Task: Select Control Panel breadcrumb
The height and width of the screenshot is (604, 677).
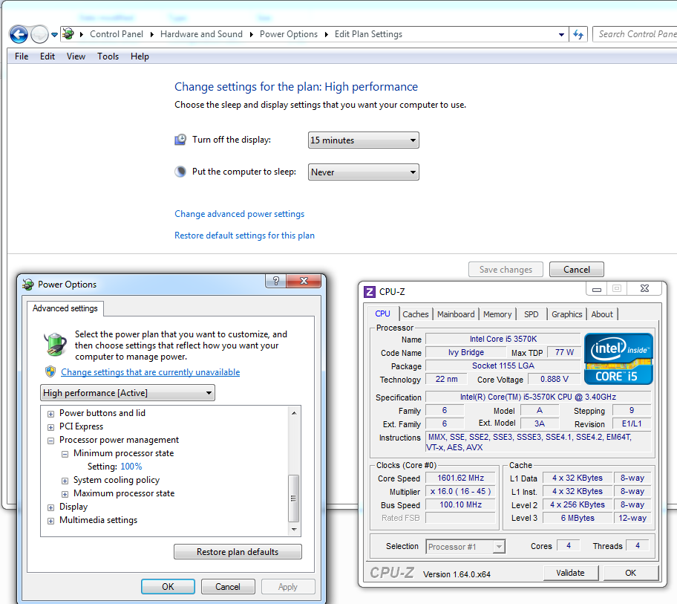Action: tap(116, 34)
